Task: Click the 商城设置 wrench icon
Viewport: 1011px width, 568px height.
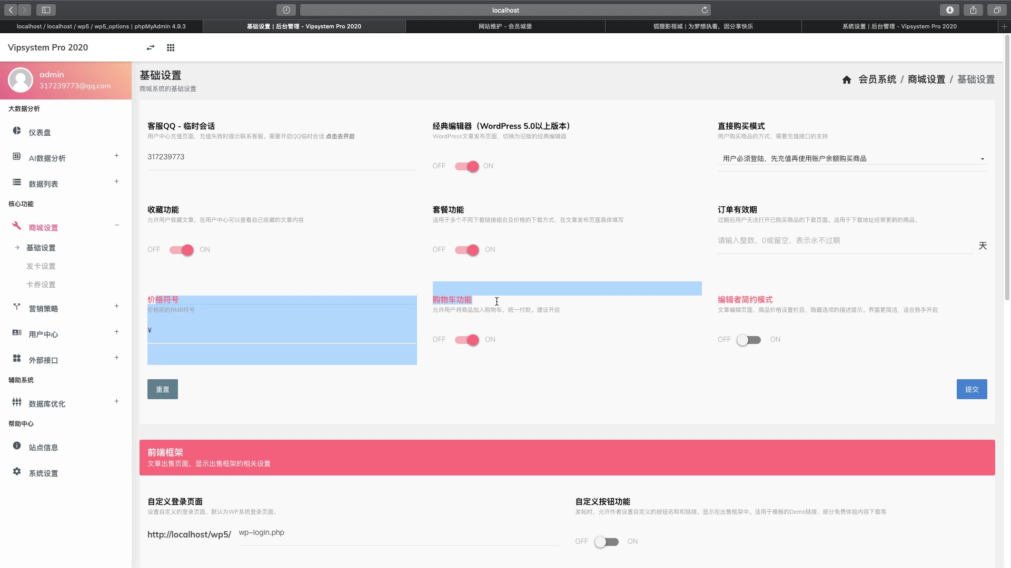Action: [x=17, y=226]
